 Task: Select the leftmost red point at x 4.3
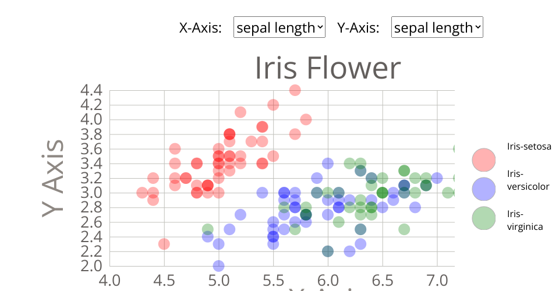(x=142, y=193)
